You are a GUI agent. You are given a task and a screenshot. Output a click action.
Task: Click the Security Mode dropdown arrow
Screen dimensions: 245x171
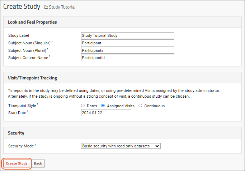(x=157, y=146)
